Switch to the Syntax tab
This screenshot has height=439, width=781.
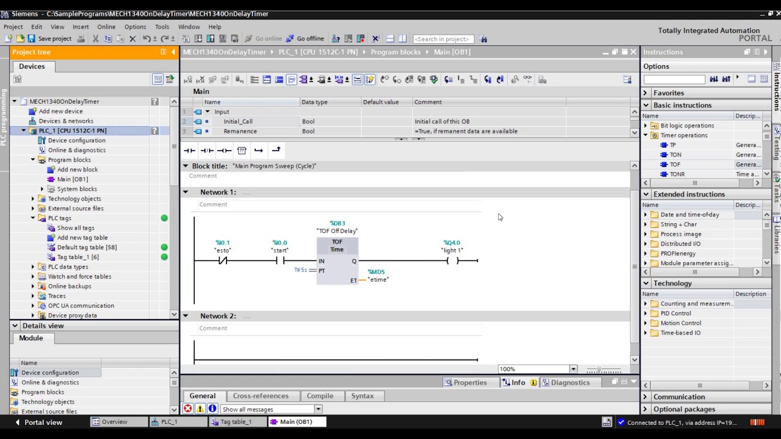coord(362,396)
